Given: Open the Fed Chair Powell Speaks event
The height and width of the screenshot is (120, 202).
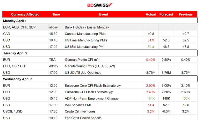Looking at the screenshot, I should [83, 118].
